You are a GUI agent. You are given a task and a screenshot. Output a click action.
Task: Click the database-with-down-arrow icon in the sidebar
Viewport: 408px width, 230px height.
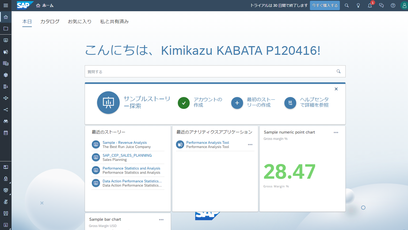click(6, 87)
